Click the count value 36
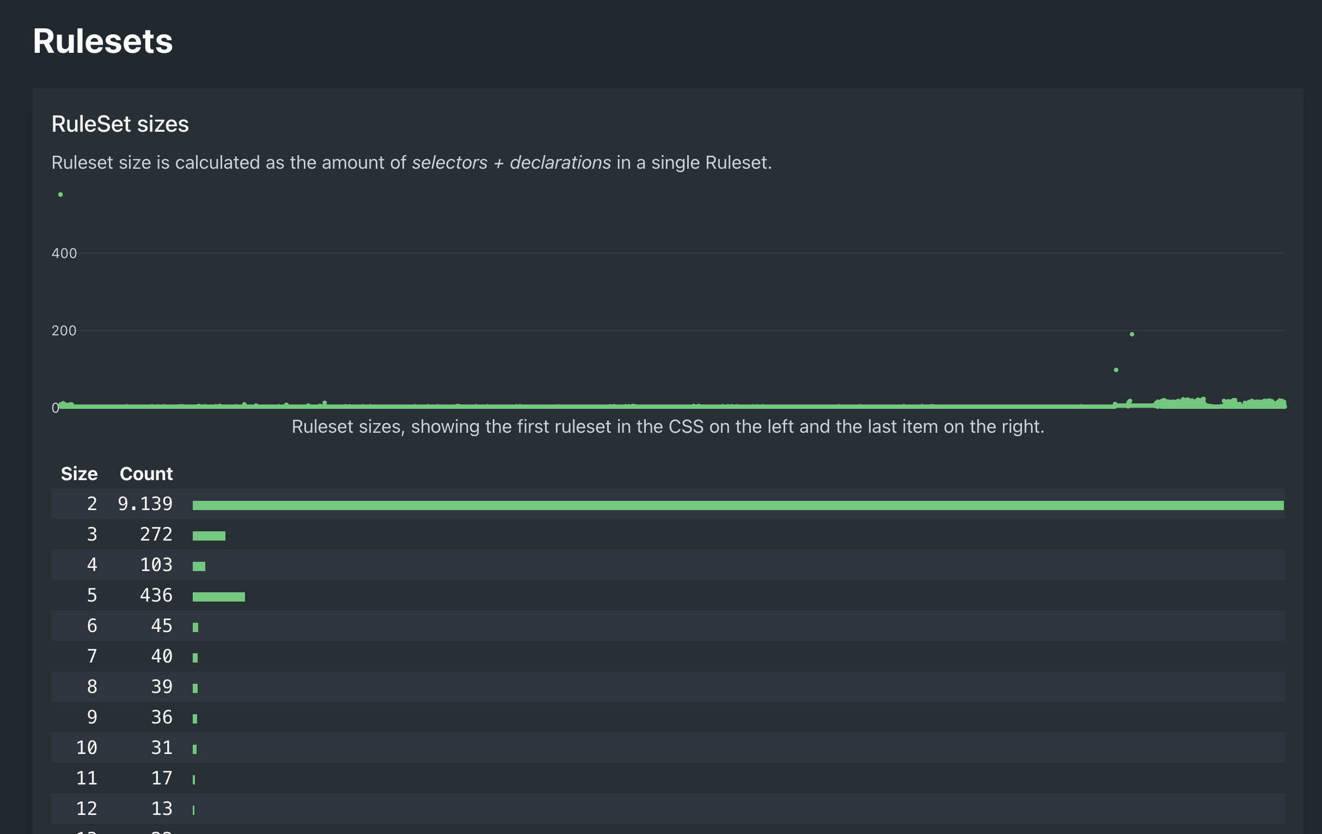Viewport: 1322px width, 834px height. (161, 717)
